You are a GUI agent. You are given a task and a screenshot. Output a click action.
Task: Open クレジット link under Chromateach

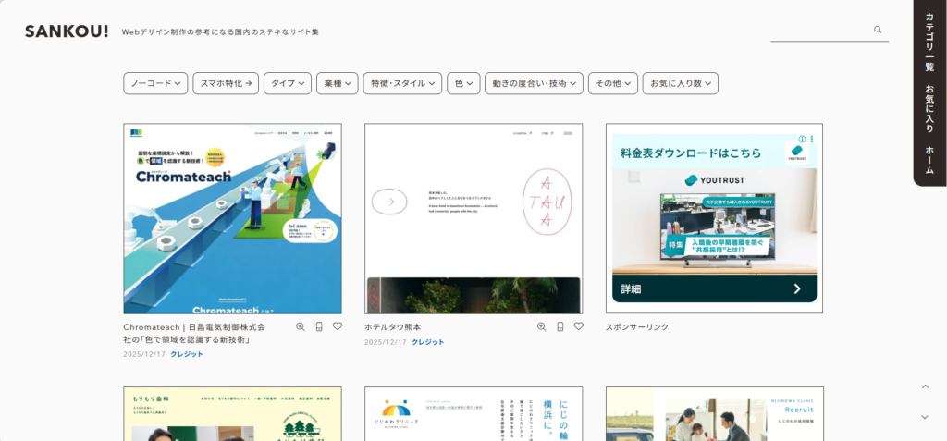187,354
